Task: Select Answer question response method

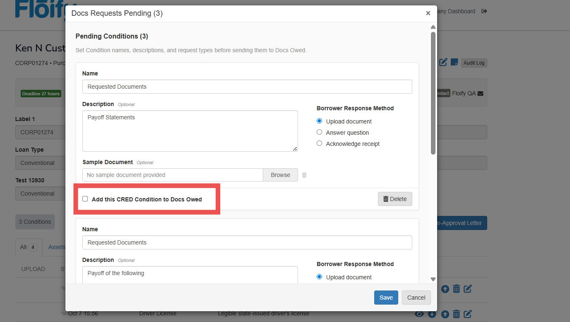Action: (319, 132)
